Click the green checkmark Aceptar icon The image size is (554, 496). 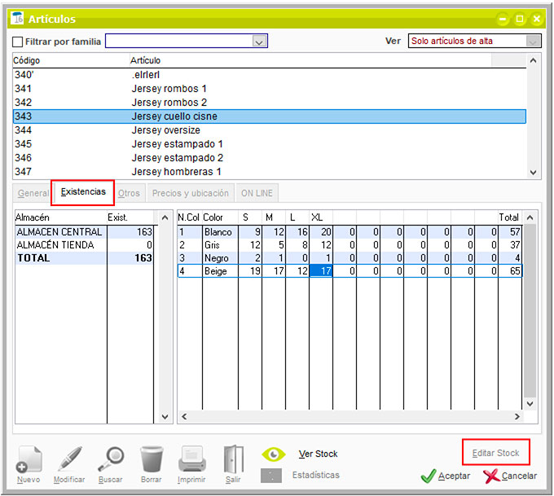pos(429,476)
